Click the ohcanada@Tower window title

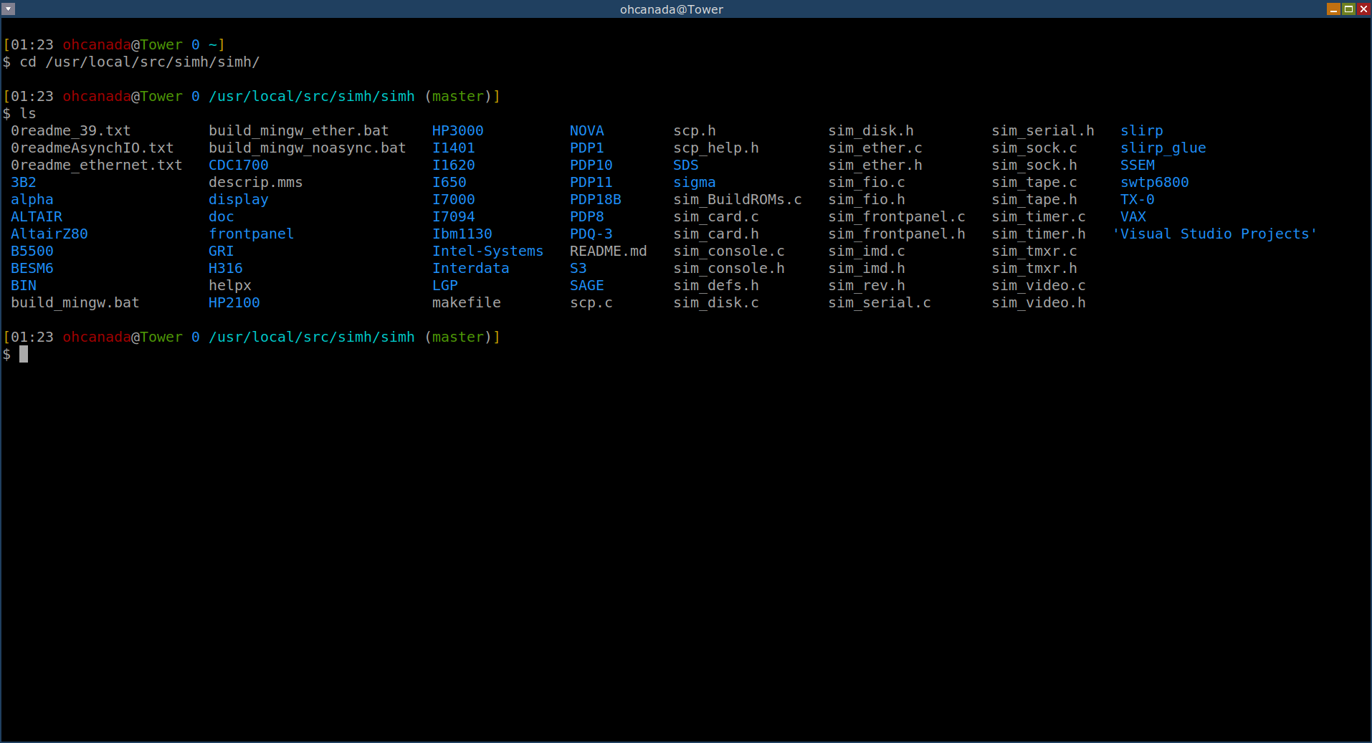[672, 9]
